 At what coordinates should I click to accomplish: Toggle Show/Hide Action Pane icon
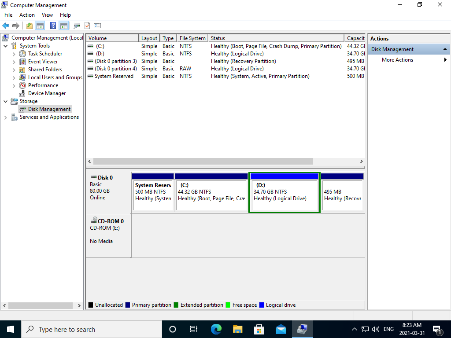point(63,26)
